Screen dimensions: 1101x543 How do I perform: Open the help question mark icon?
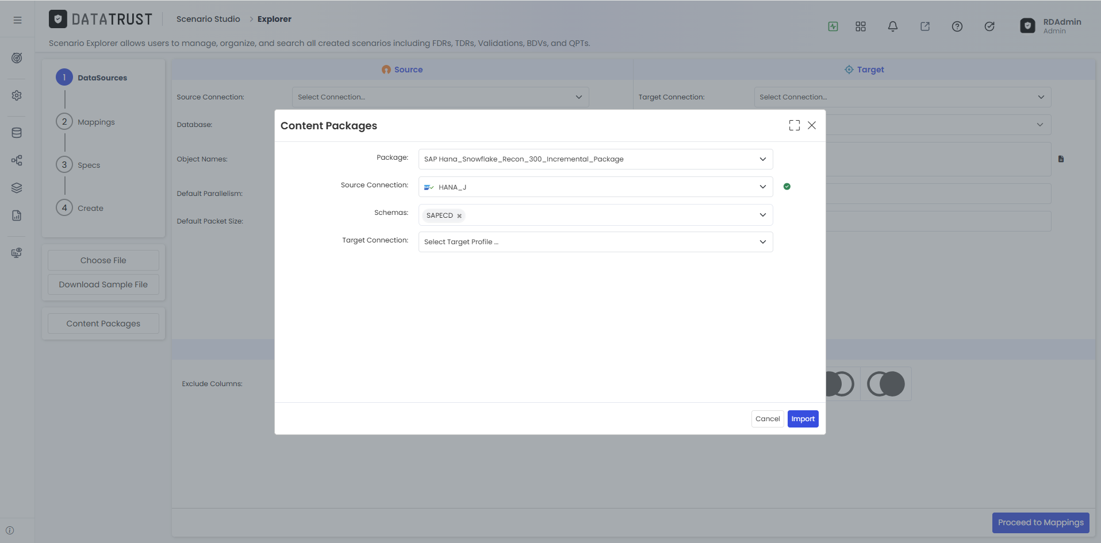[x=957, y=26]
